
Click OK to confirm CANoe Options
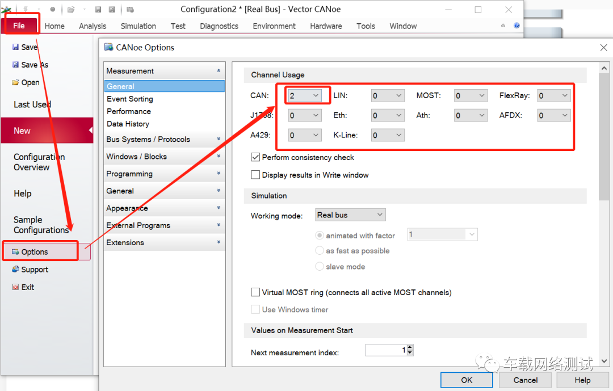pyautogui.click(x=467, y=380)
